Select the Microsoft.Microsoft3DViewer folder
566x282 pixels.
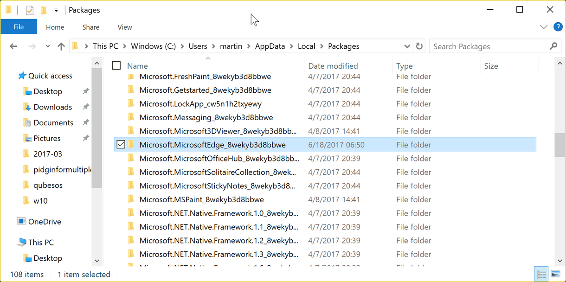pos(218,131)
